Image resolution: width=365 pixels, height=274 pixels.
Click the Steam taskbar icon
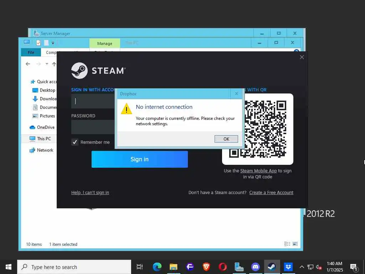272,267
